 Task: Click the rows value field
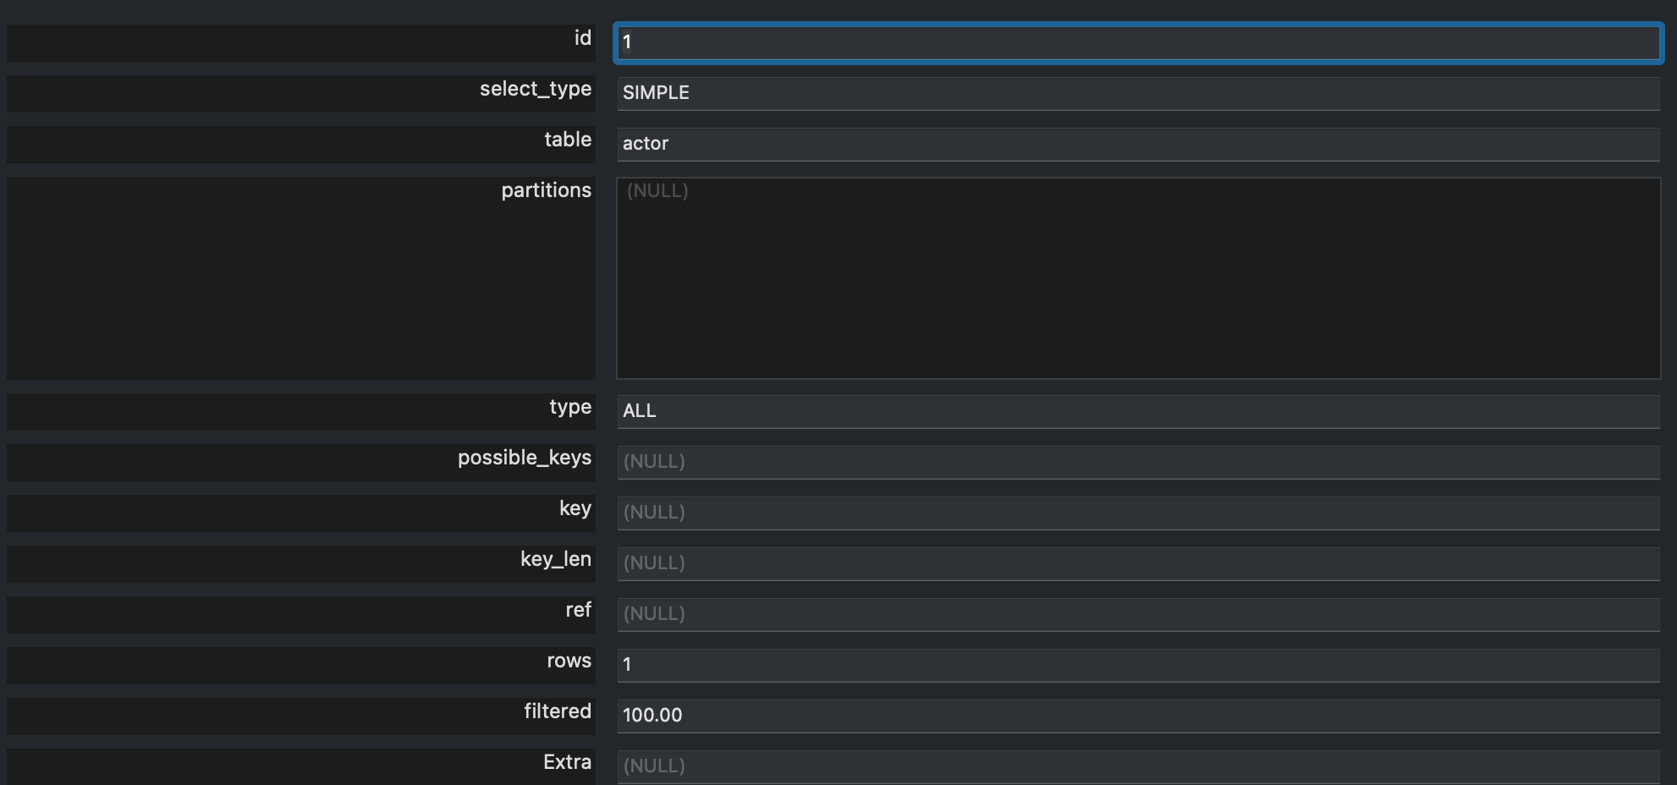(x=1138, y=665)
